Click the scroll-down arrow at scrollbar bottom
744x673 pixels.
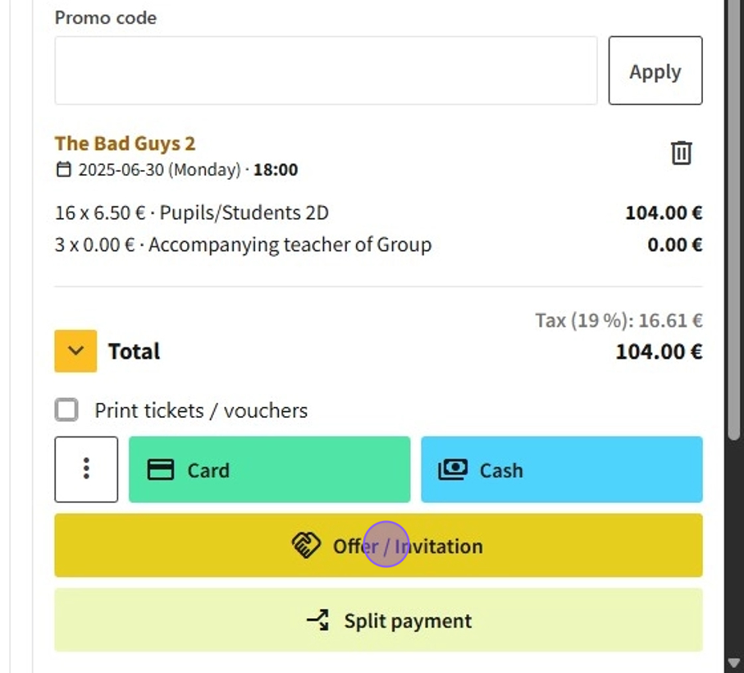pos(733,662)
